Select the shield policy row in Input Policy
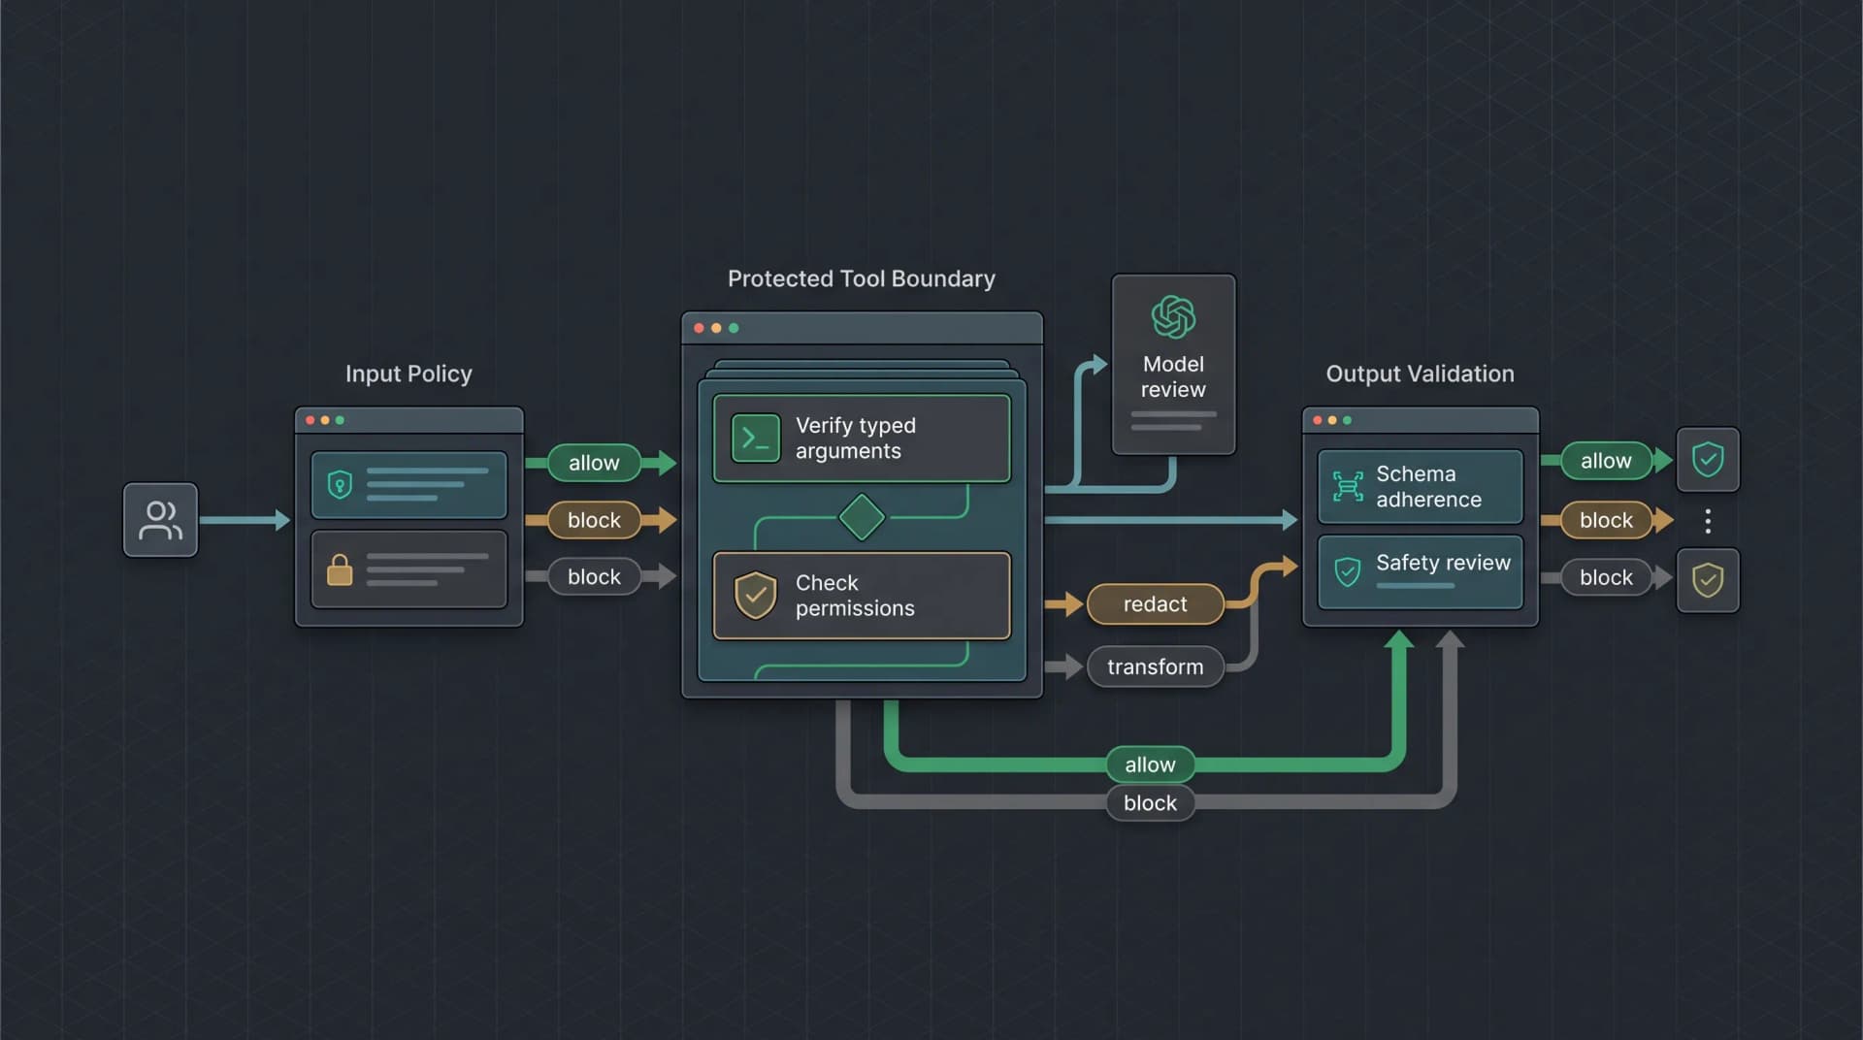The image size is (1863, 1040). point(409,484)
